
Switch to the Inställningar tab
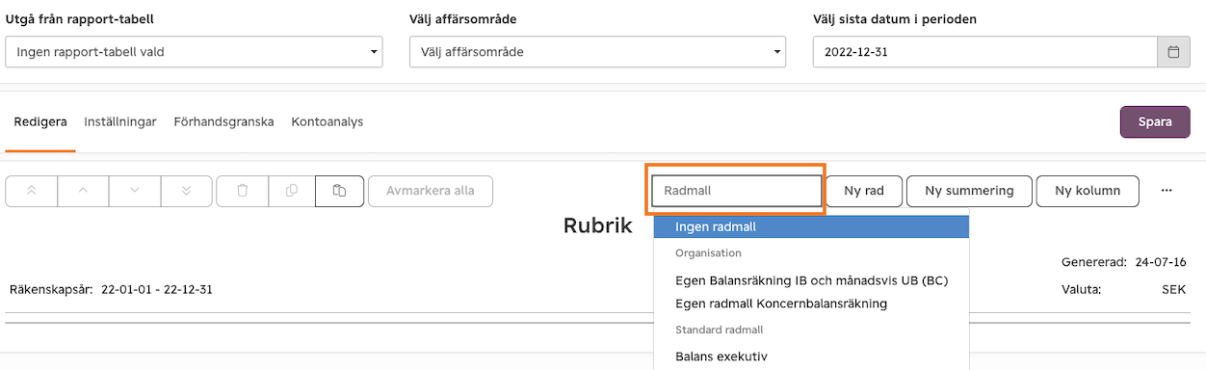[120, 121]
